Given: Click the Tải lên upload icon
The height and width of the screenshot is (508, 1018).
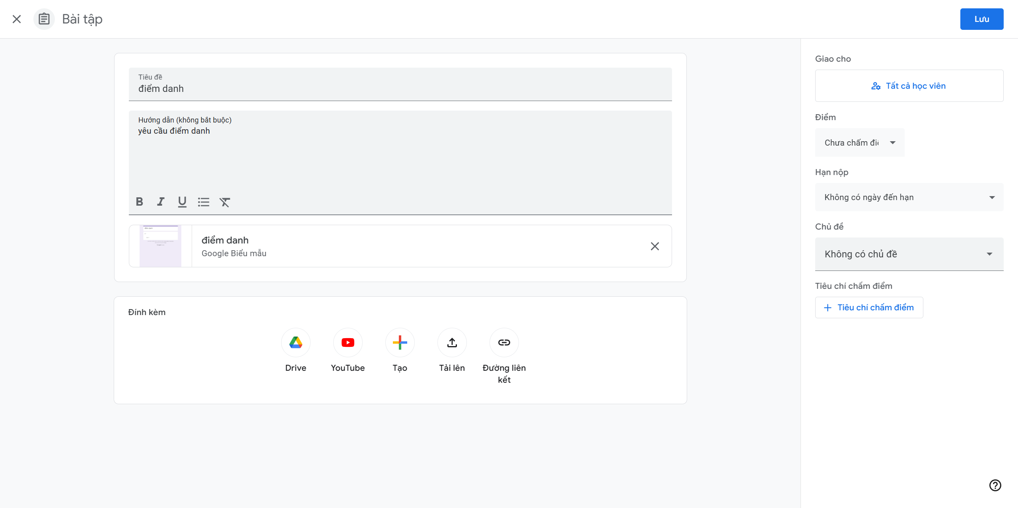Looking at the screenshot, I should click(x=452, y=343).
